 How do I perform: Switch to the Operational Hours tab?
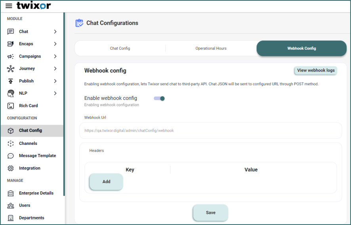(x=211, y=49)
